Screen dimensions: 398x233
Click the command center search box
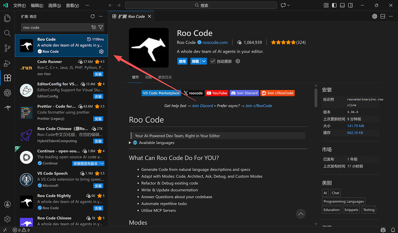pos(201,5)
